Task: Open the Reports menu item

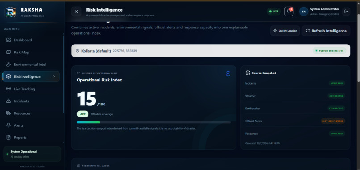Action: tap(31, 137)
